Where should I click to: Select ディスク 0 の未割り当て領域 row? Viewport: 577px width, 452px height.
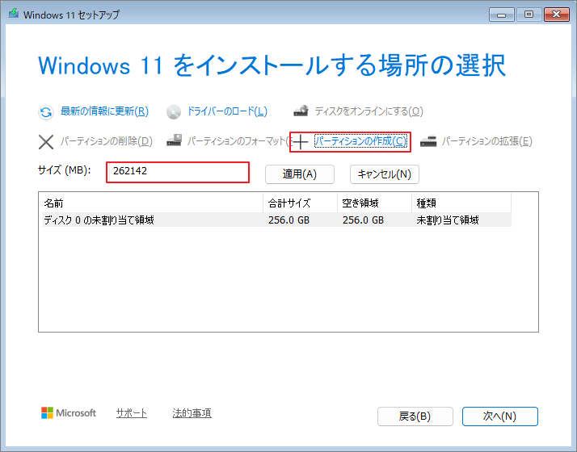point(276,220)
